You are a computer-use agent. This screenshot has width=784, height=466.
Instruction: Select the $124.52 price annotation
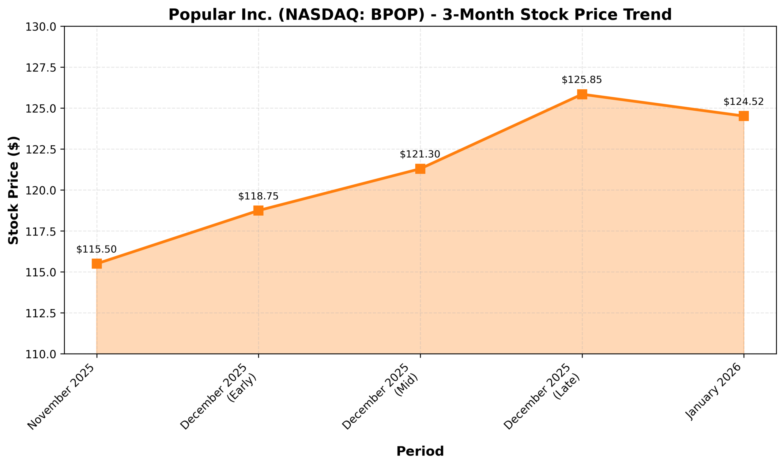tap(744, 102)
